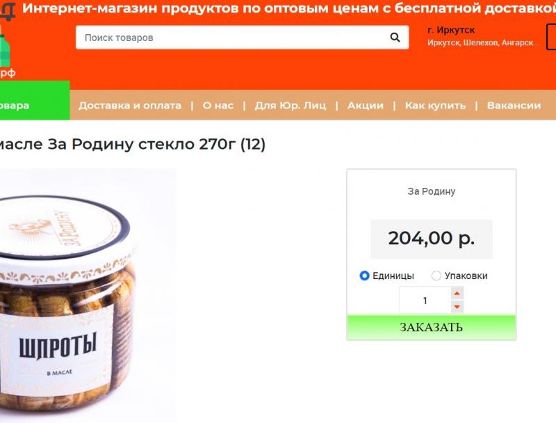556x423 pixels.
Task: Open the г. Иркутск city selector
Action: coord(450,30)
